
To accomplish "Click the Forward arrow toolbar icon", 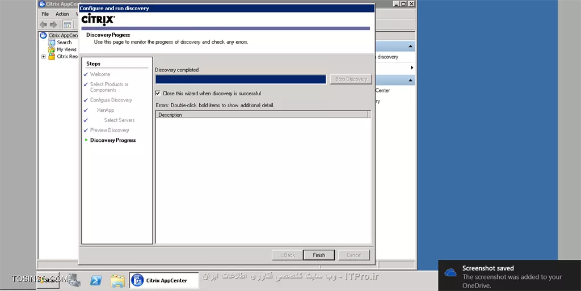I will pyautogui.click(x=53, y=24).
